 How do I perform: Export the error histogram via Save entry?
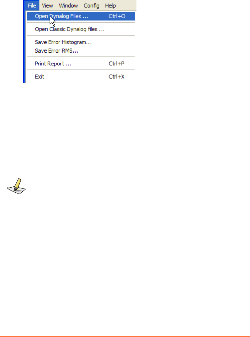[81, 42]
